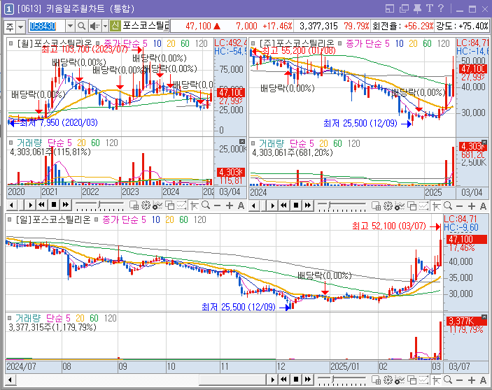Screen dimensions: 492x390
Task: Click dotted range chart icon in monthly toolbar
Action: pos(182,205)
